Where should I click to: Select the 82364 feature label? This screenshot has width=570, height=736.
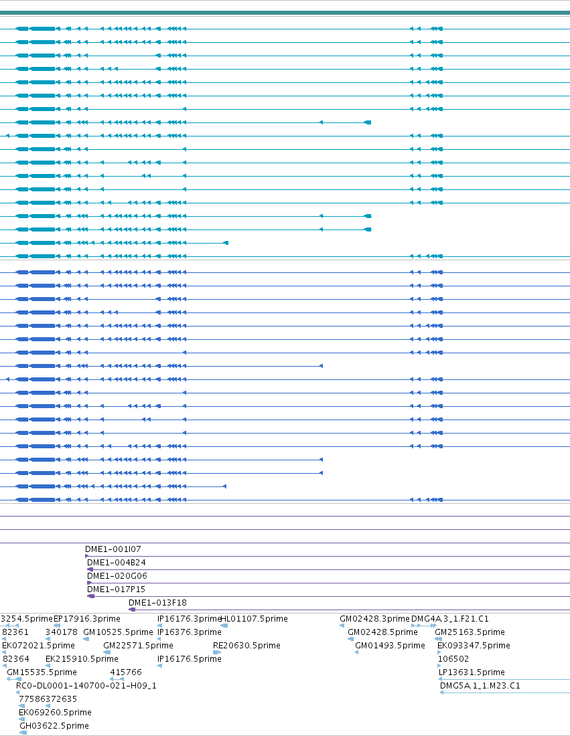tap(16, 658)
